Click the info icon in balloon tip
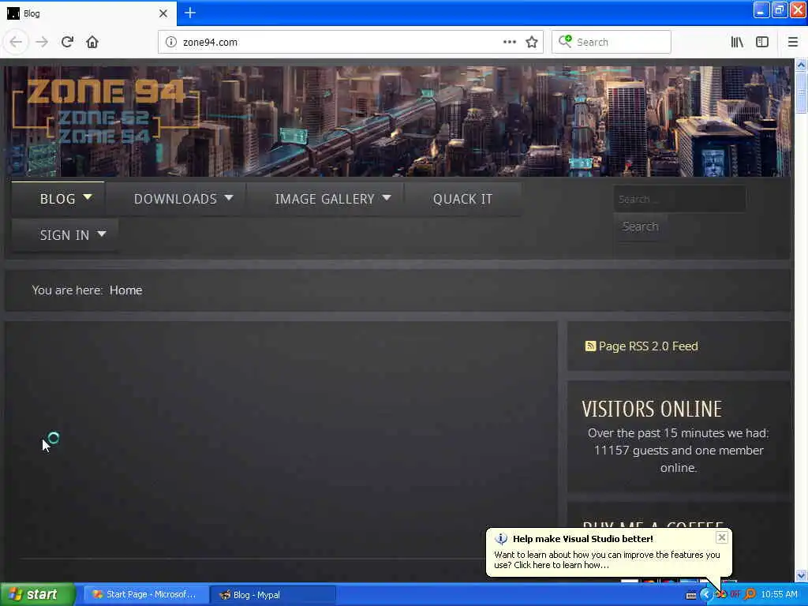The height and width of the screenshot is (606, 808). tap(501, 539)
